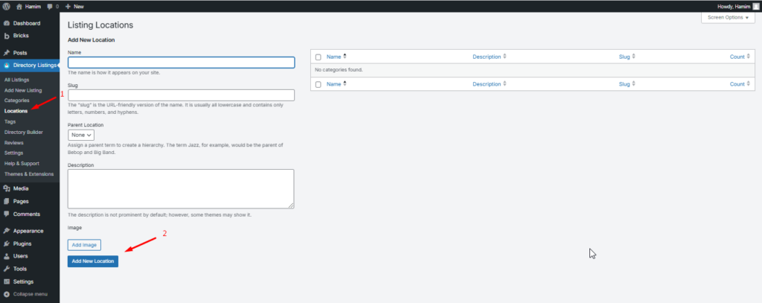Click the Bricks b logo icon

click(7, 36)
